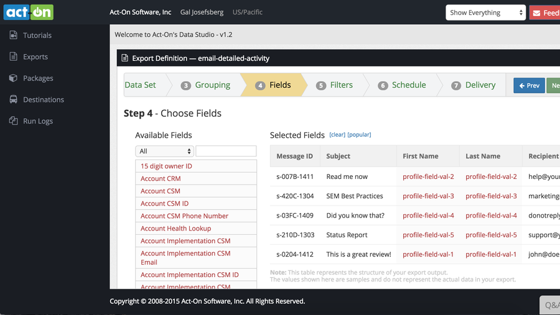This screenshot has width=560, height=315.
Task: Click the available fields search box
Action: [226, 151]
